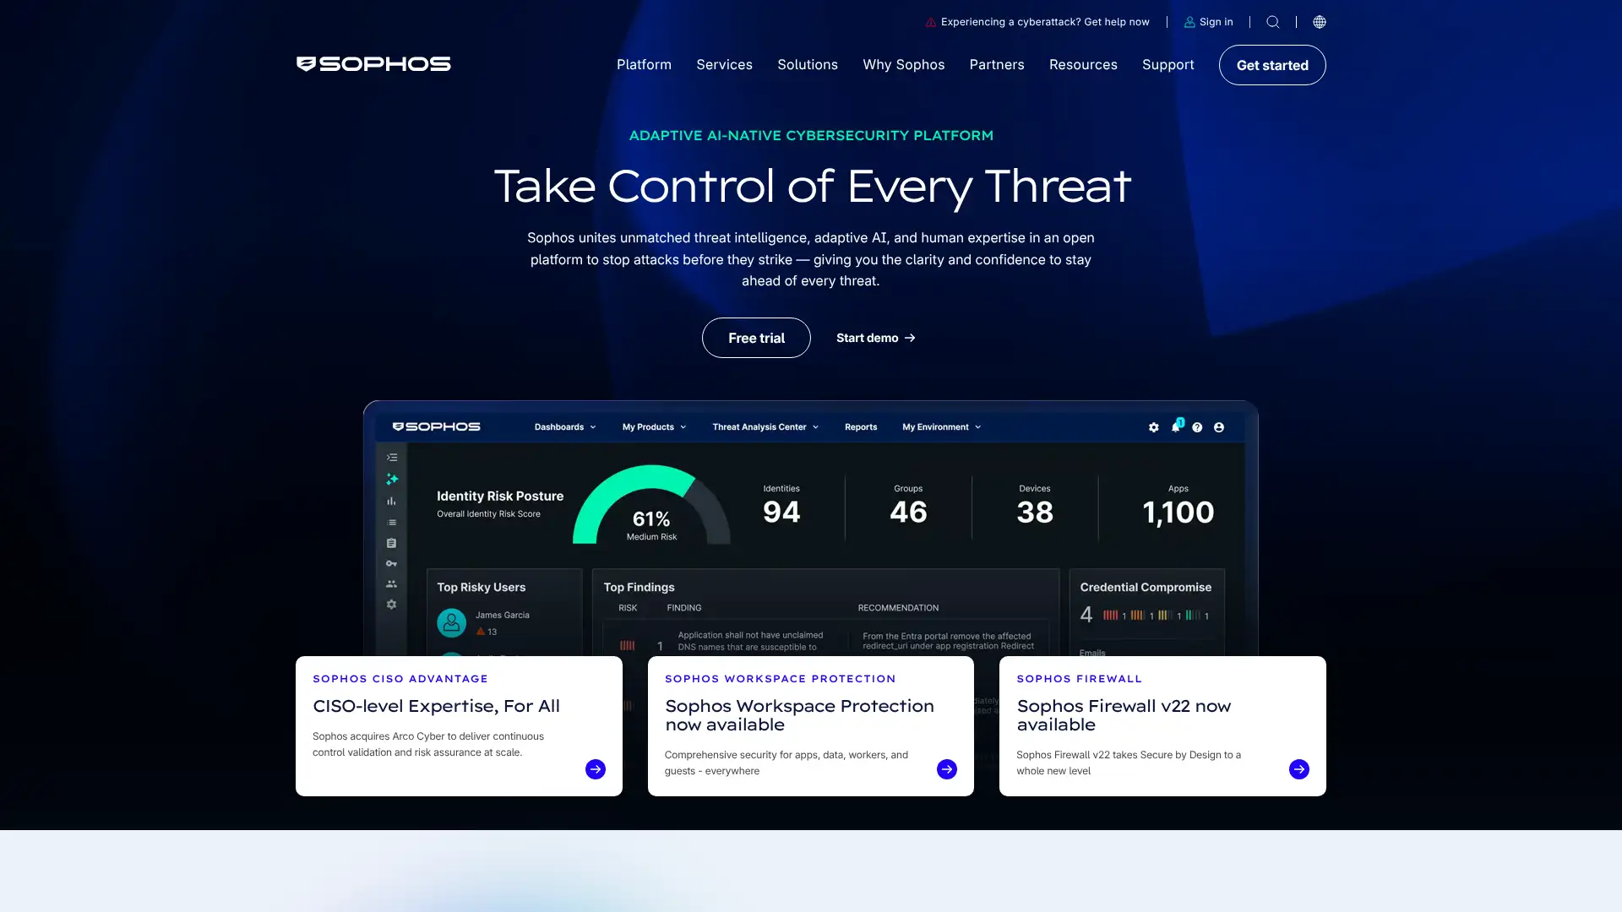The image size is (1622, 912).
Task: Click arrow on Sophos Firewall v22 card
Action: pos(1299,769)
